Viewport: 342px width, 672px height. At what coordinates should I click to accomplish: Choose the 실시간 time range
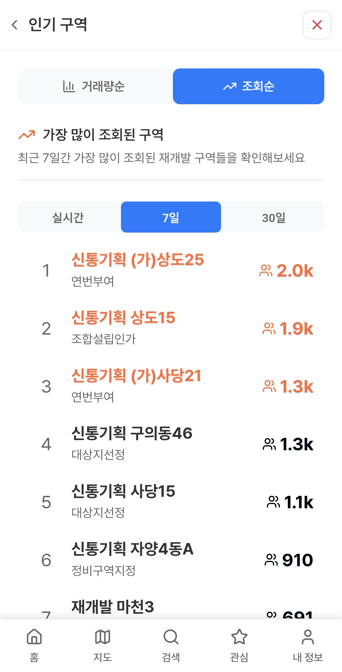[68, 217]
